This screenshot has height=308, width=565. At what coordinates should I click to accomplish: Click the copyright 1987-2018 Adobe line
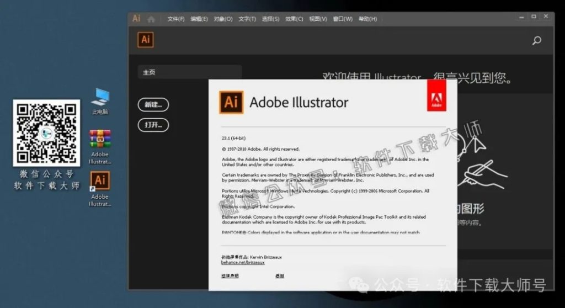pos(260,149)
